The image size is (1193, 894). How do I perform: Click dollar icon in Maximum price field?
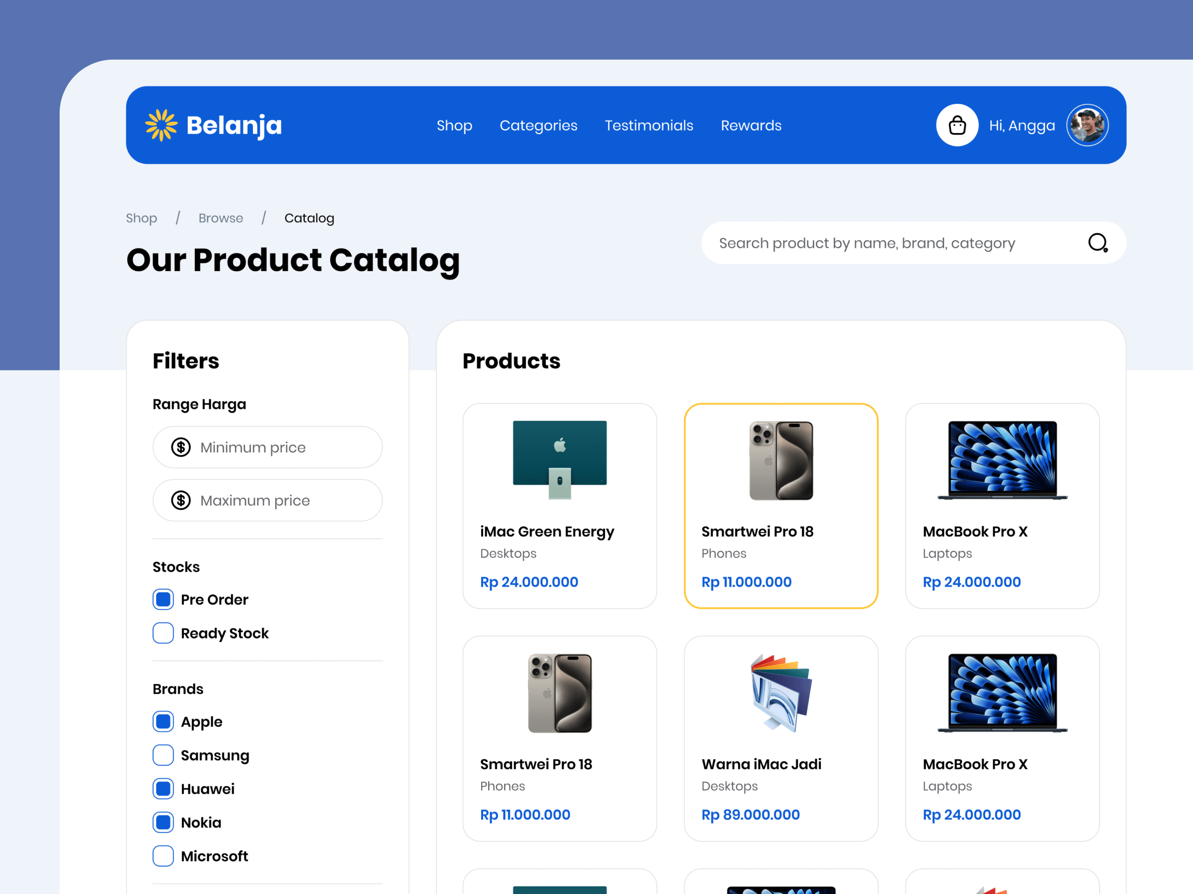pyautogui.click(x=180, y=500)
